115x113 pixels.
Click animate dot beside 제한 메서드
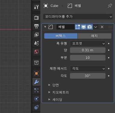(x=109, y=69)
